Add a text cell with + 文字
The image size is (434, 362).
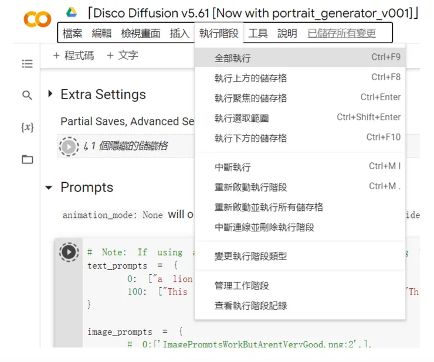[123, 55]
